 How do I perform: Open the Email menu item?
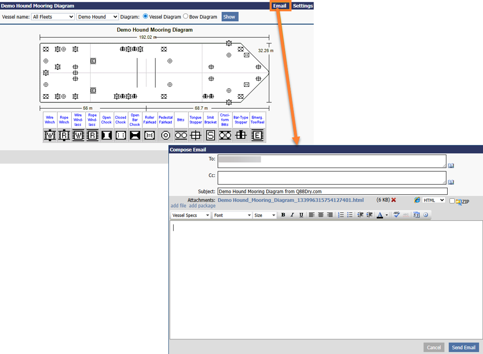tap(280, 6)
